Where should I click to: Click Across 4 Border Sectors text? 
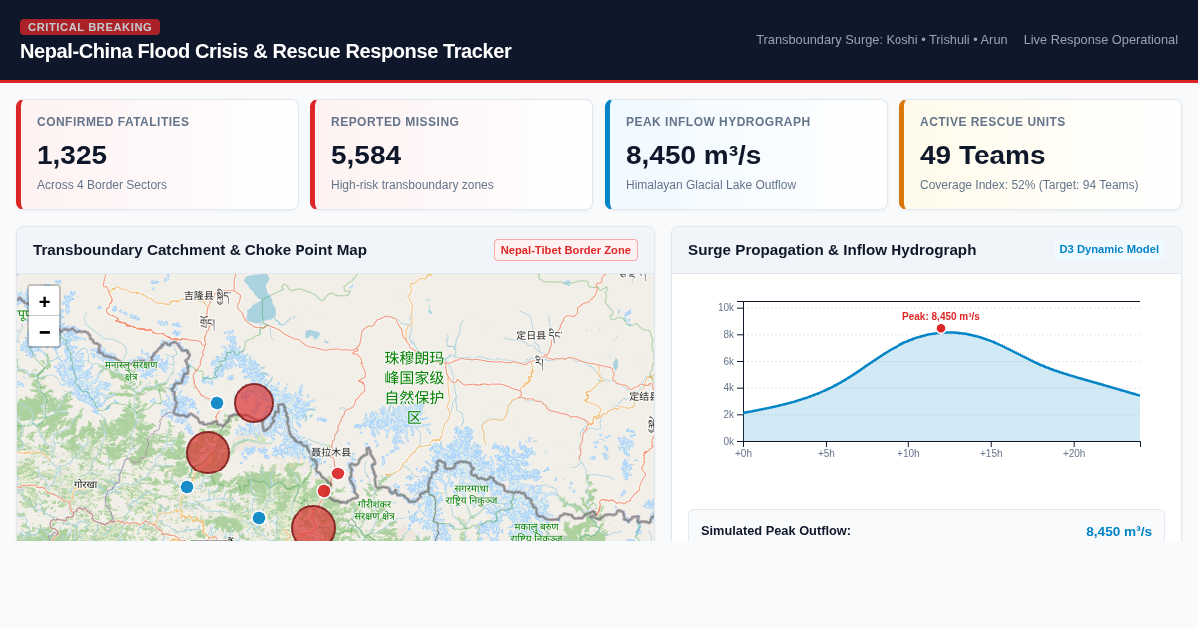point(102,185)
